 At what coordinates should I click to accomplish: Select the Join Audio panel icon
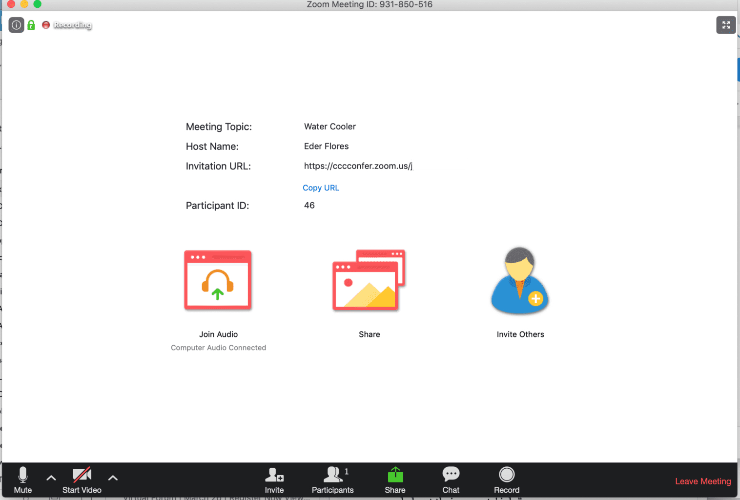coord(218,280)
